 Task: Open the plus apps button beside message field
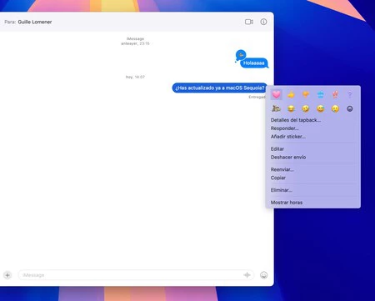pos(7,275)
